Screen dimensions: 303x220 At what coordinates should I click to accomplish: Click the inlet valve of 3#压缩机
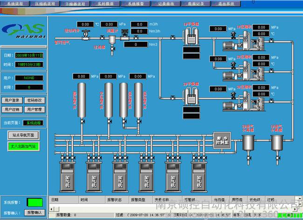234,95
